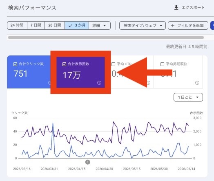Click the horizontal scrollbar under the filters

pyautogui.click(x=106, y=38)
